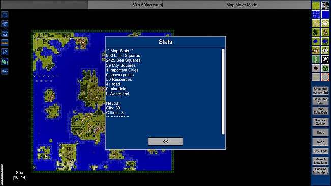Click '39 City Squares' stats line
Image resolution: width=331 pixels, height=186 pixels.
[121, 65]
